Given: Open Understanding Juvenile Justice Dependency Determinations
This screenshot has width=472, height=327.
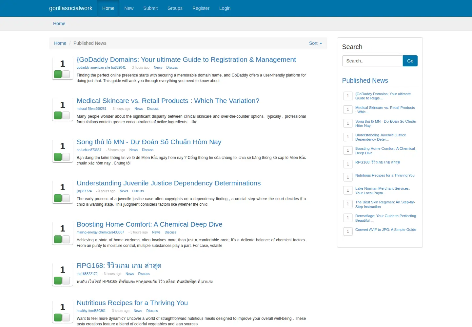Looking at the screenshot, I should coord(169,183).
